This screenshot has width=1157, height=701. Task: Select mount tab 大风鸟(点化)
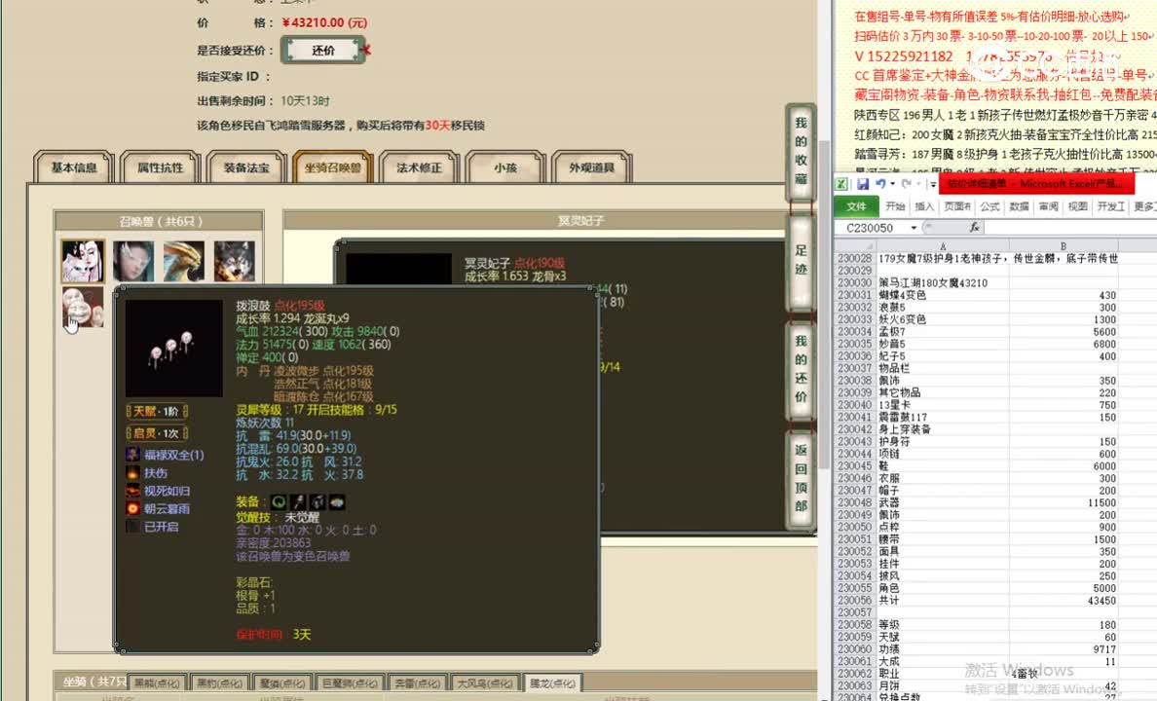[x=484, y=683]
